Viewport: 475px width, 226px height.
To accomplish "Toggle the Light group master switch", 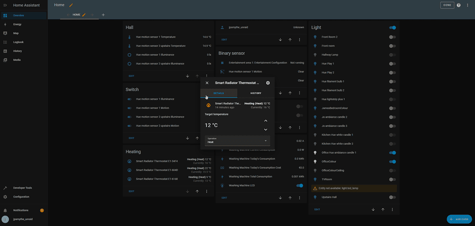I will click(392, 28).
